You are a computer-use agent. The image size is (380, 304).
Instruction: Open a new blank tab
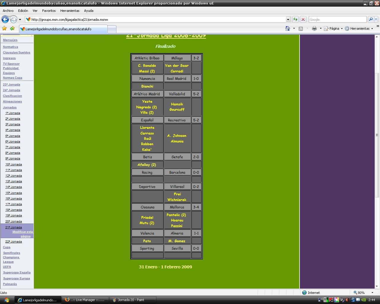coord(112,29)
